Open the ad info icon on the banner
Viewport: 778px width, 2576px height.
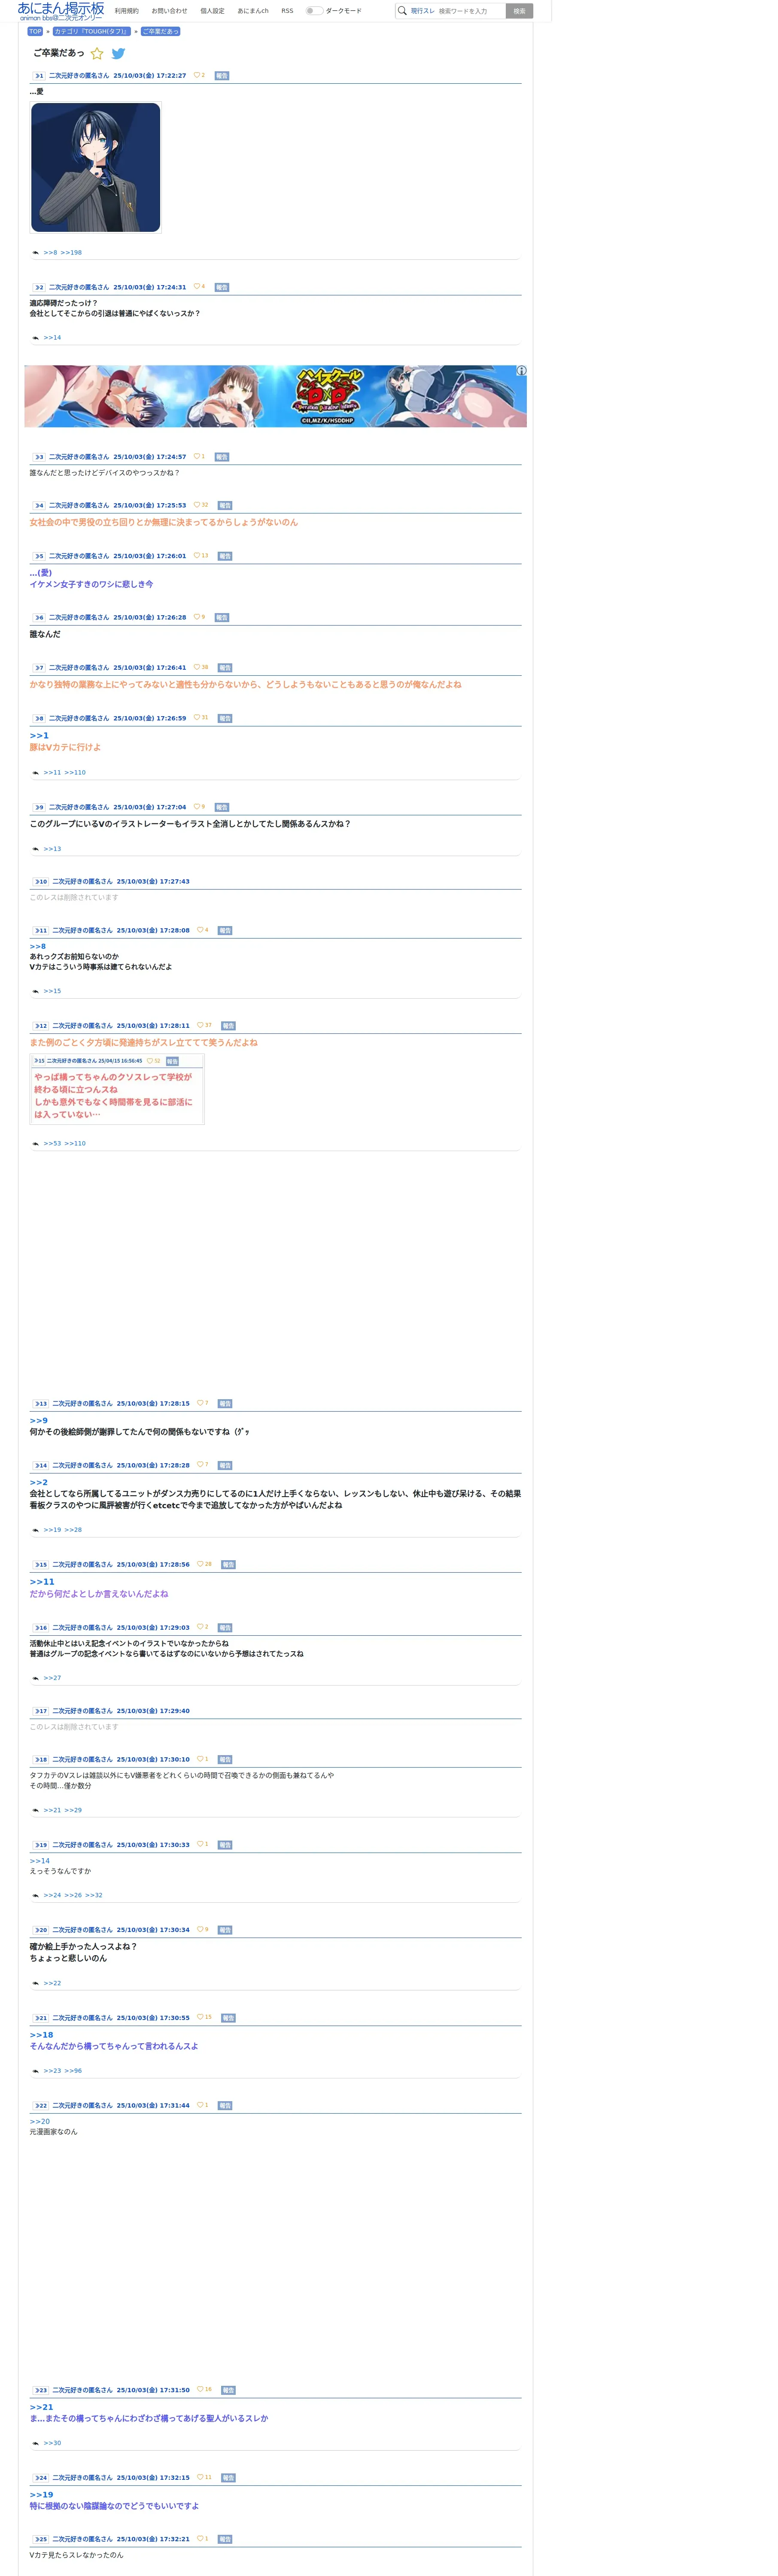coord(521,371)
